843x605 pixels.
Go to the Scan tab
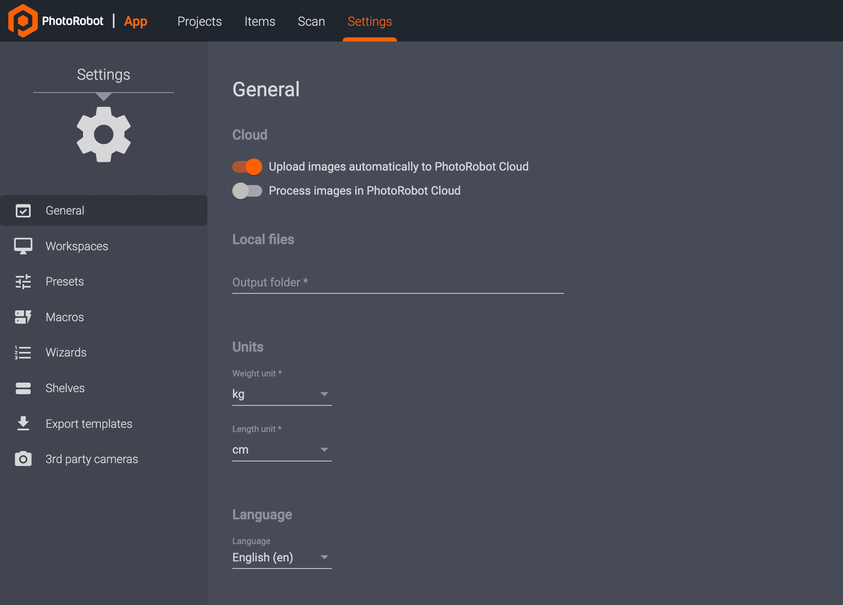click(311, 22)
